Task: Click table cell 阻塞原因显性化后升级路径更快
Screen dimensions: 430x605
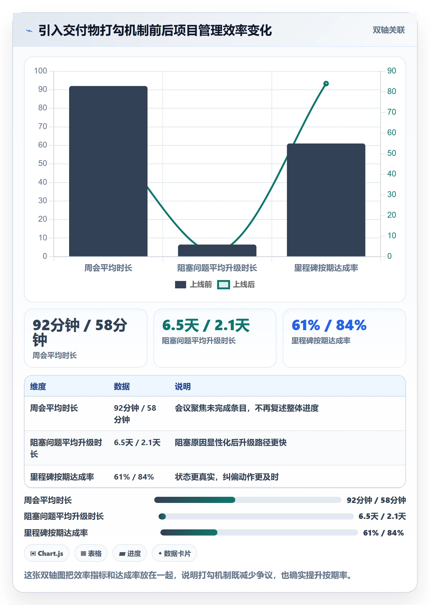Action: click(231, 442)
